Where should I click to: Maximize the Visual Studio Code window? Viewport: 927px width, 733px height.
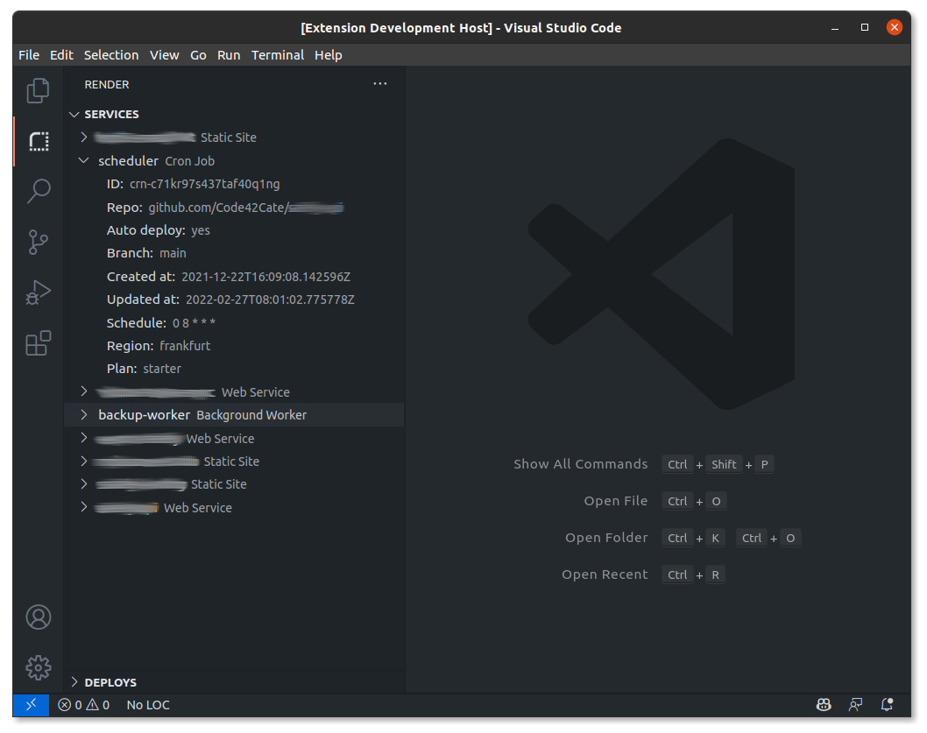pos(864,27)
